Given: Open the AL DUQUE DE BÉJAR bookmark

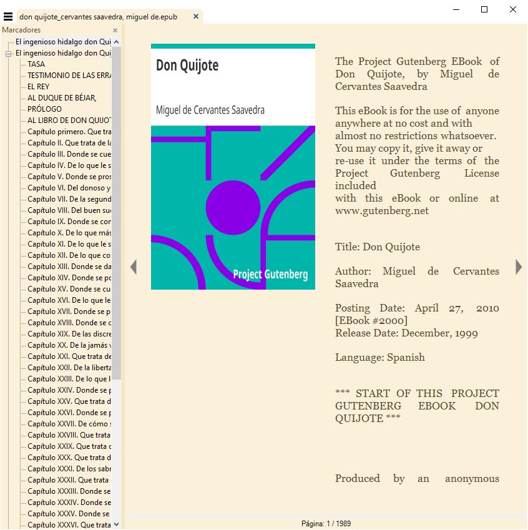Looking at the screenshot, I should point(62,98).
